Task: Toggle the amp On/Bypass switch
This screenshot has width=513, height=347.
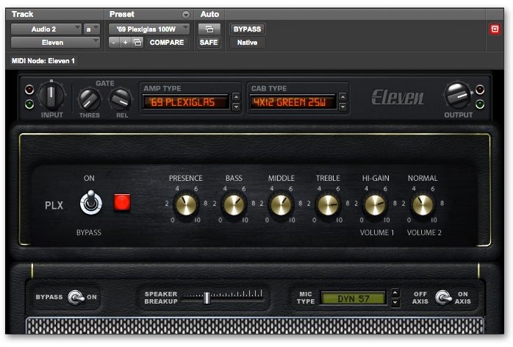Action: pyautogui.click(x=90, y=204)
